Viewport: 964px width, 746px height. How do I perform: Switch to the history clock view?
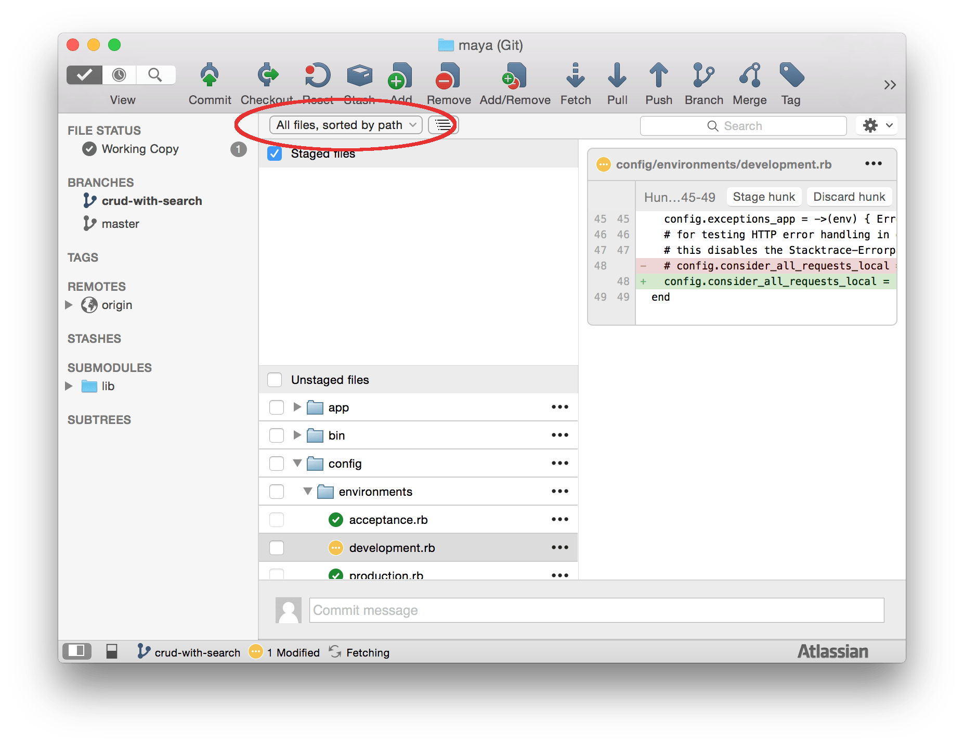tap(120, 75)
